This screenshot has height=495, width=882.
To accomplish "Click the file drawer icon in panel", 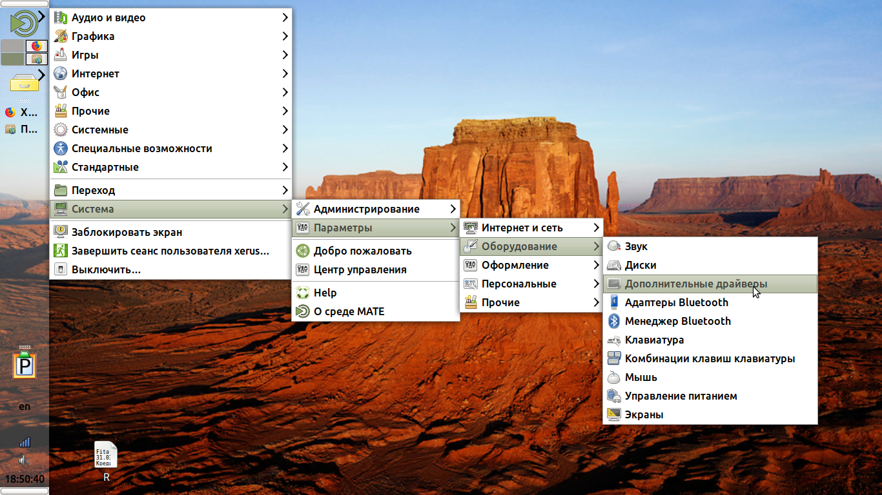I will click(23, 82).
